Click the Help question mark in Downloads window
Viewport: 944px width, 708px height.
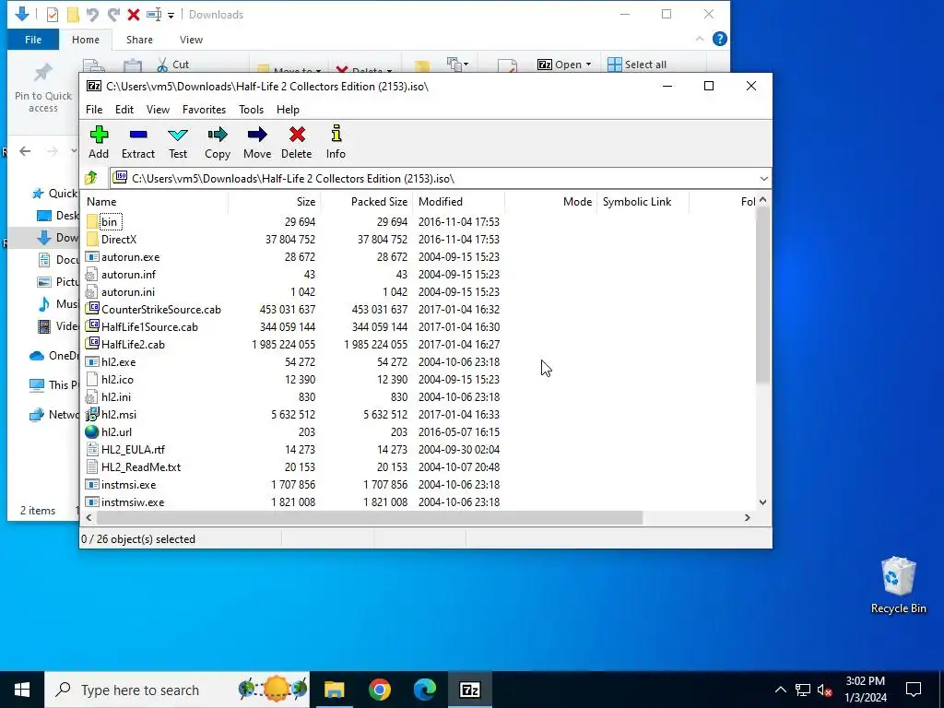(x=719, y=39)
